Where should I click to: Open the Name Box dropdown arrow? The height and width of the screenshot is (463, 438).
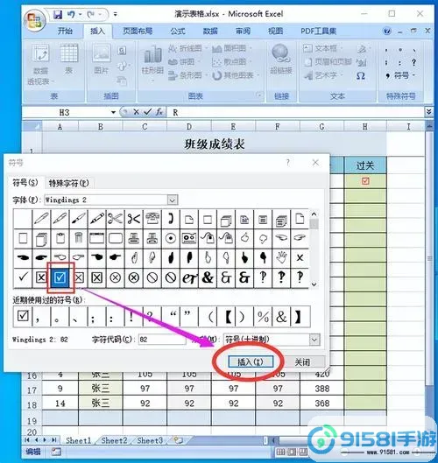click(113, 112)
